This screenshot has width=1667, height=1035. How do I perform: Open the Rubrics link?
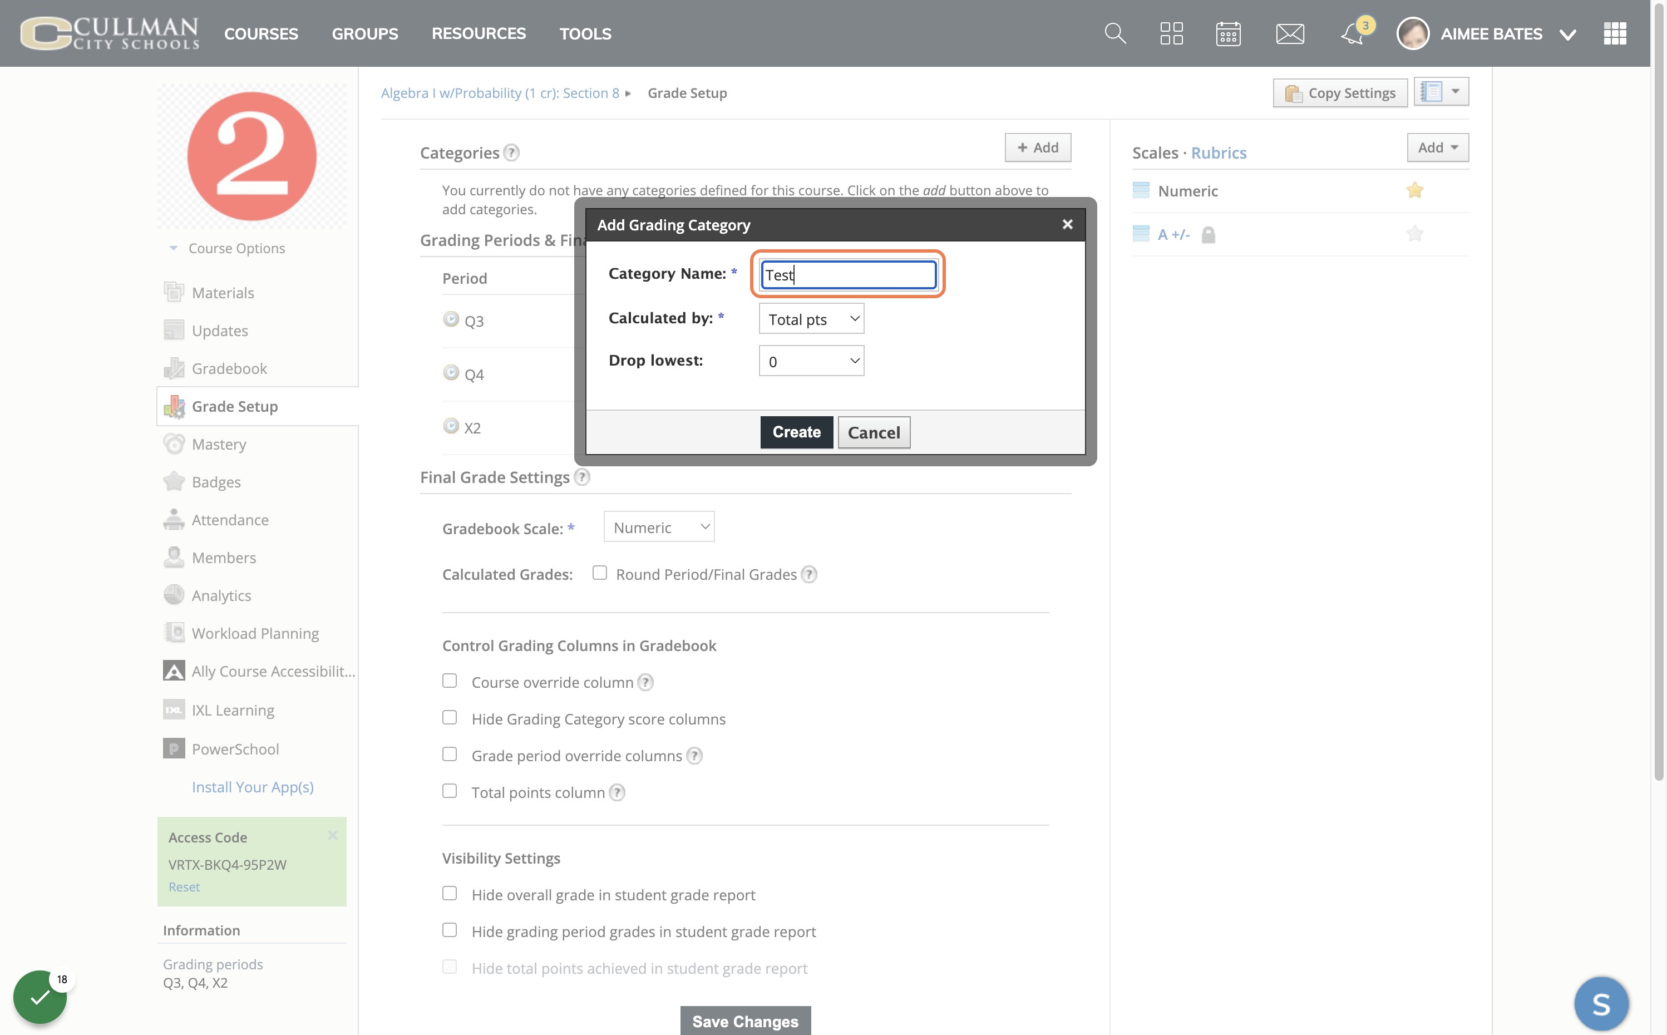tap(1219, 152)
